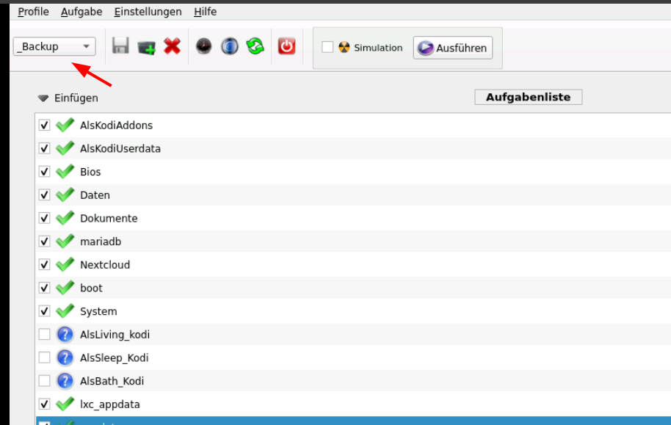Uncheck the AlsKodiUserdata task checkbox
The image size is (671, 425).
point(45,148)
